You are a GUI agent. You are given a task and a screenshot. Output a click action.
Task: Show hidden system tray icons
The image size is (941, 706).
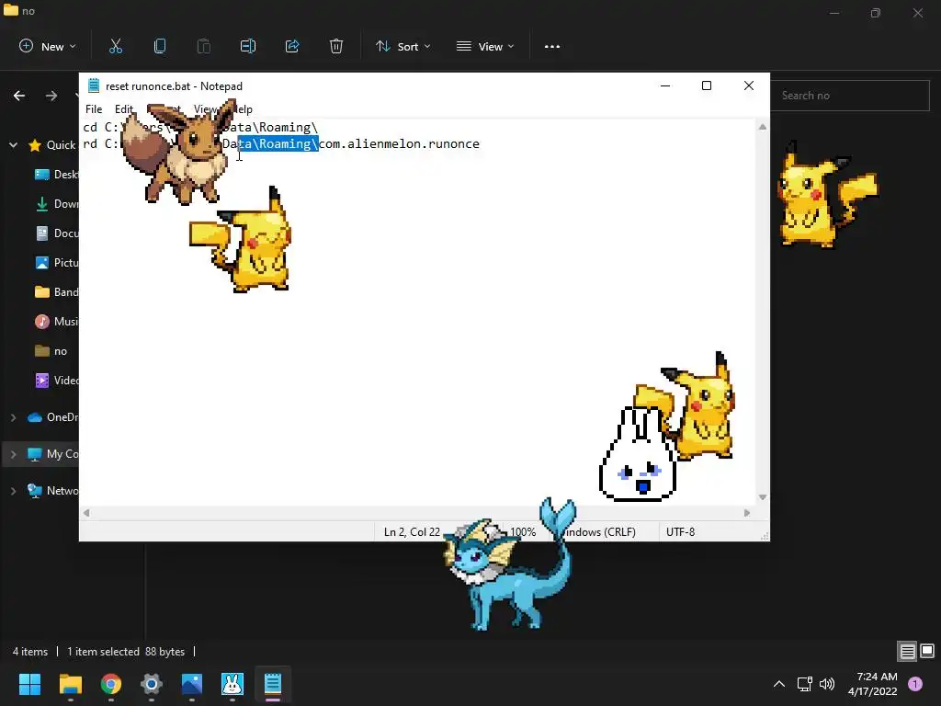(x=779, y=684)
